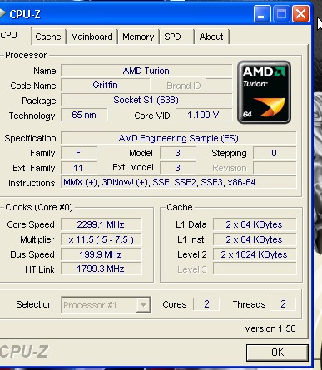Open the Mainboard tab
The width and height of the screenshot is (322, 370).
tap(92, 37)
